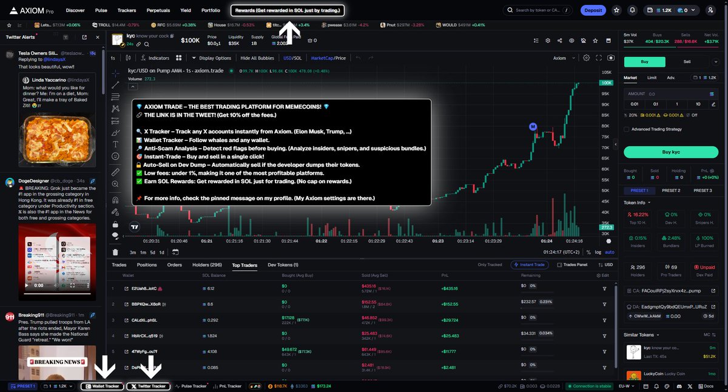Open the Wallet Tracker in footer

(x=102, y=386)
